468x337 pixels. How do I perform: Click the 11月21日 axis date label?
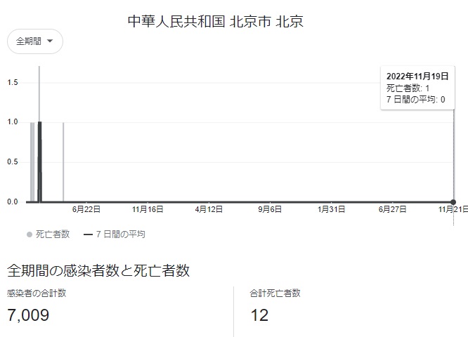point(453,209)
